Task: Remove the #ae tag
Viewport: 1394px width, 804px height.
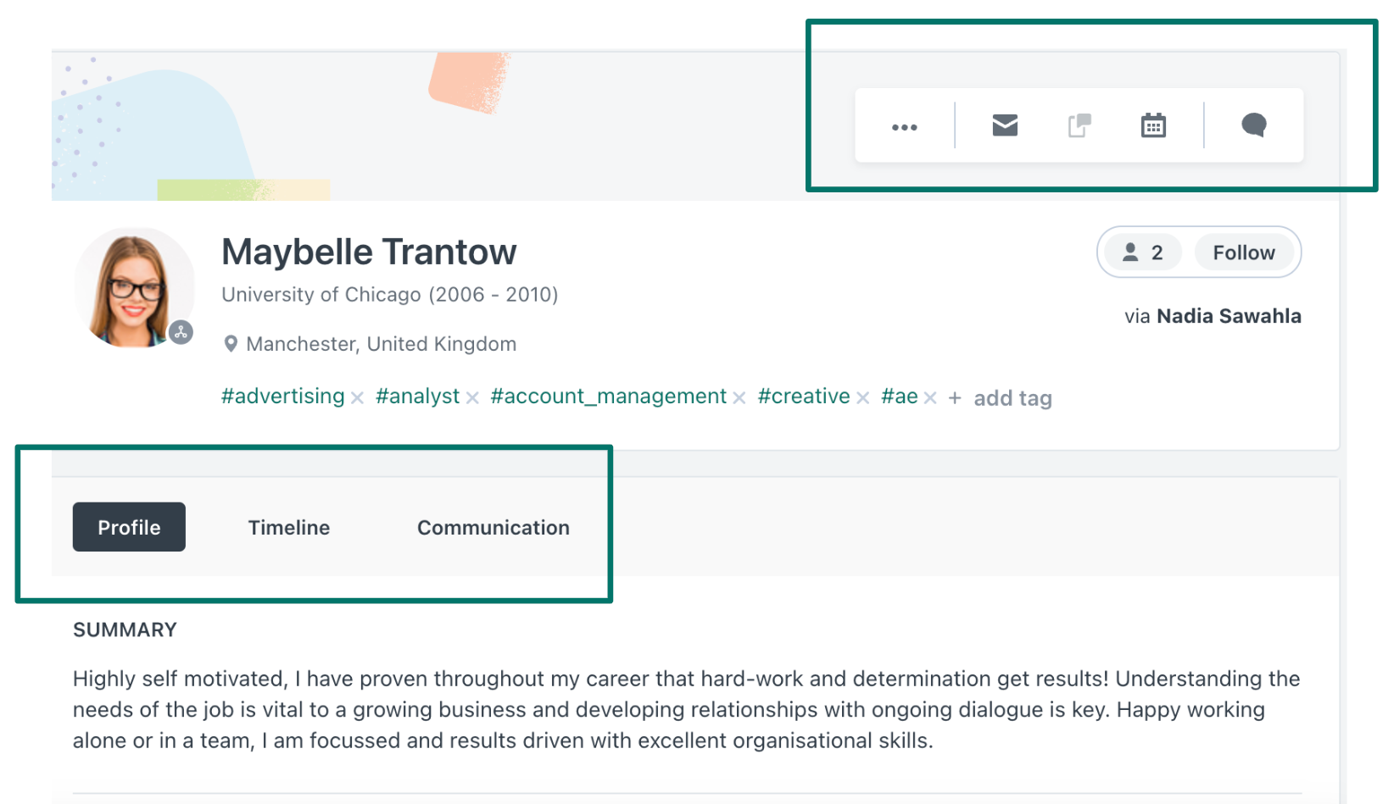Action: (x=930, y=398)
